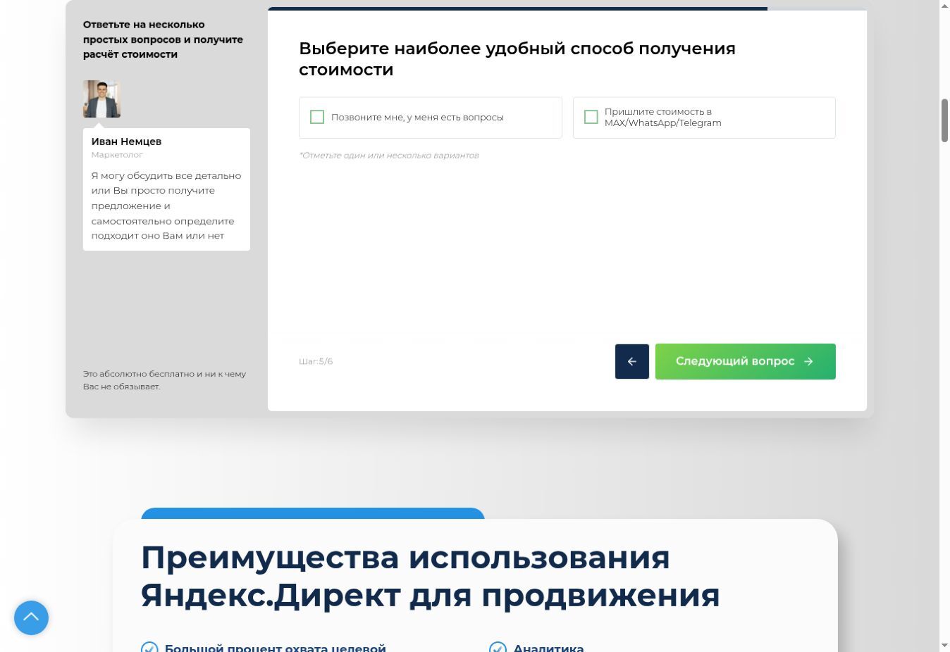The height and width of the screenshot is (652, 950).
Task: Click heading 'Выберите наиболее удобный способ получения стоимости'
Action: pyautogui.click(x=517, y=59)
